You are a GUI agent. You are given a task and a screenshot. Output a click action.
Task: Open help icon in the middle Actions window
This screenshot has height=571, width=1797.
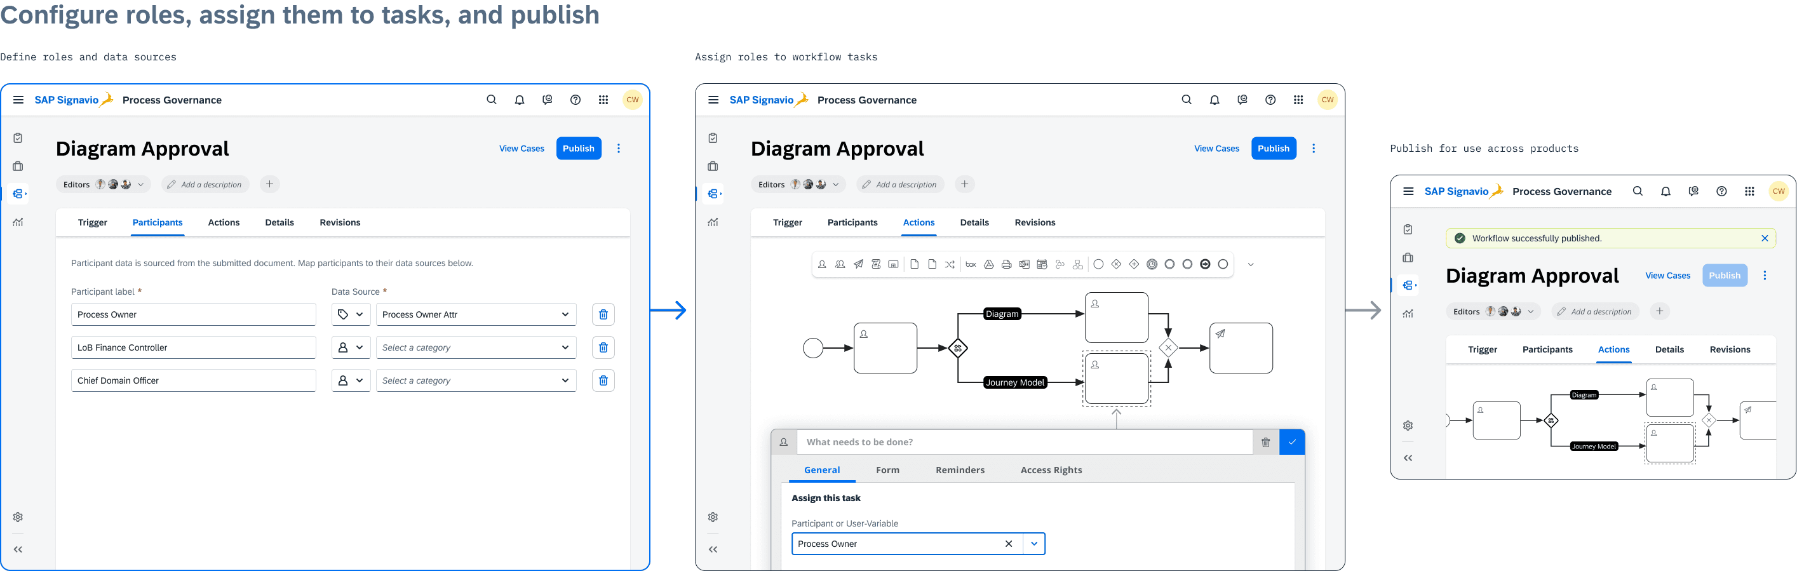click(x=1270, y=100)
